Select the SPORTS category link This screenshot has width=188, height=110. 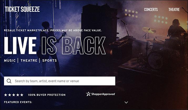(49, 60)
